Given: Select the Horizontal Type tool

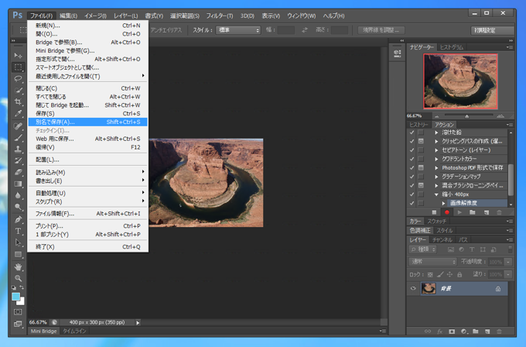Looking at the screenshot, I should coord(18,231).
